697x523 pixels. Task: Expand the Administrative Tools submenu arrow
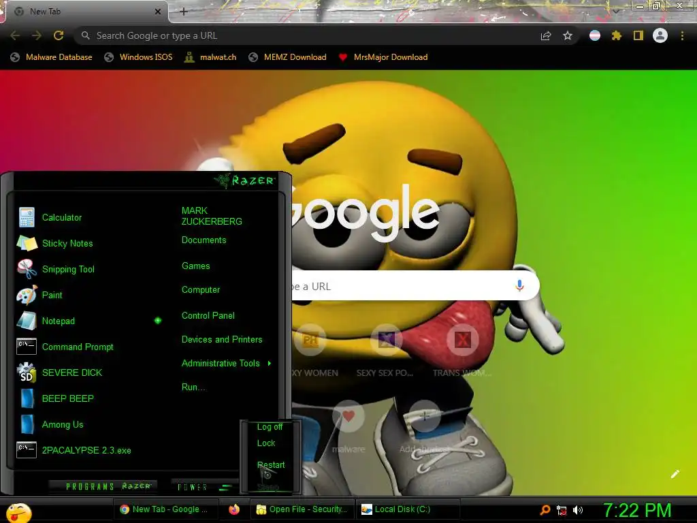(270, 364)
